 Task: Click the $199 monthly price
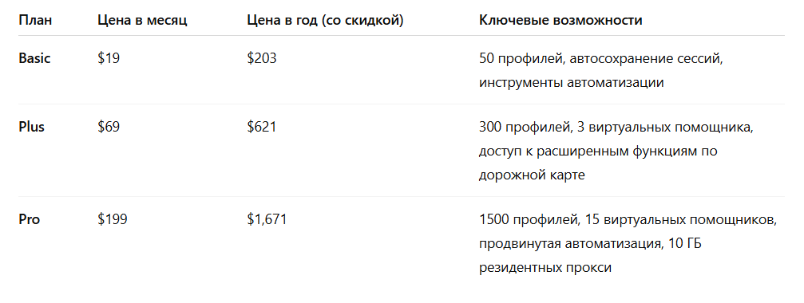point(113,219)
